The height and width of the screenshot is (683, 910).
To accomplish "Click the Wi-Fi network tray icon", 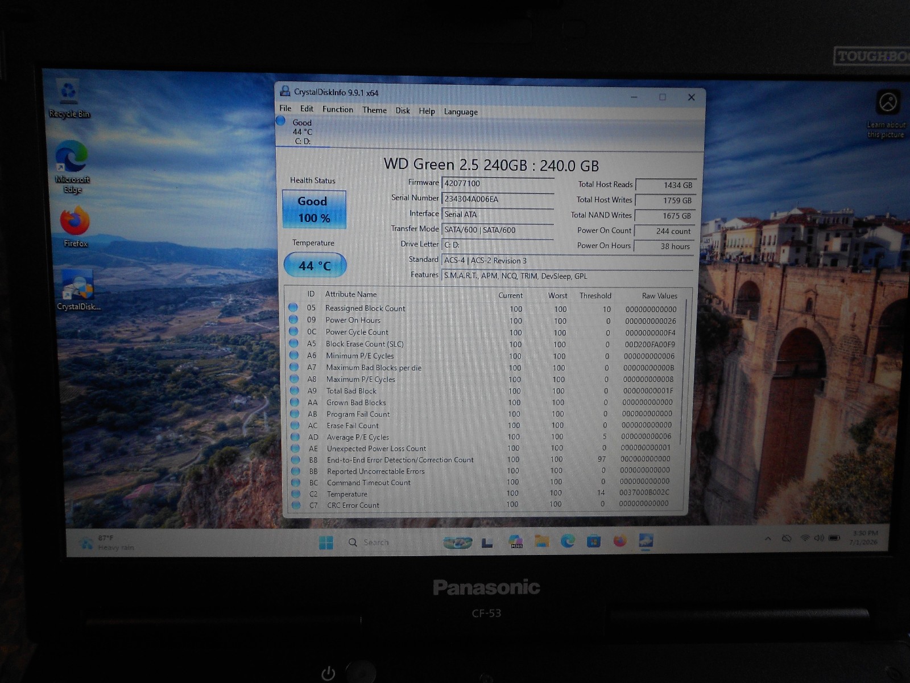I will pos(804,538).
